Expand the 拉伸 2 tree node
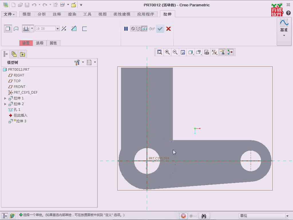 [x=5, y=104]
